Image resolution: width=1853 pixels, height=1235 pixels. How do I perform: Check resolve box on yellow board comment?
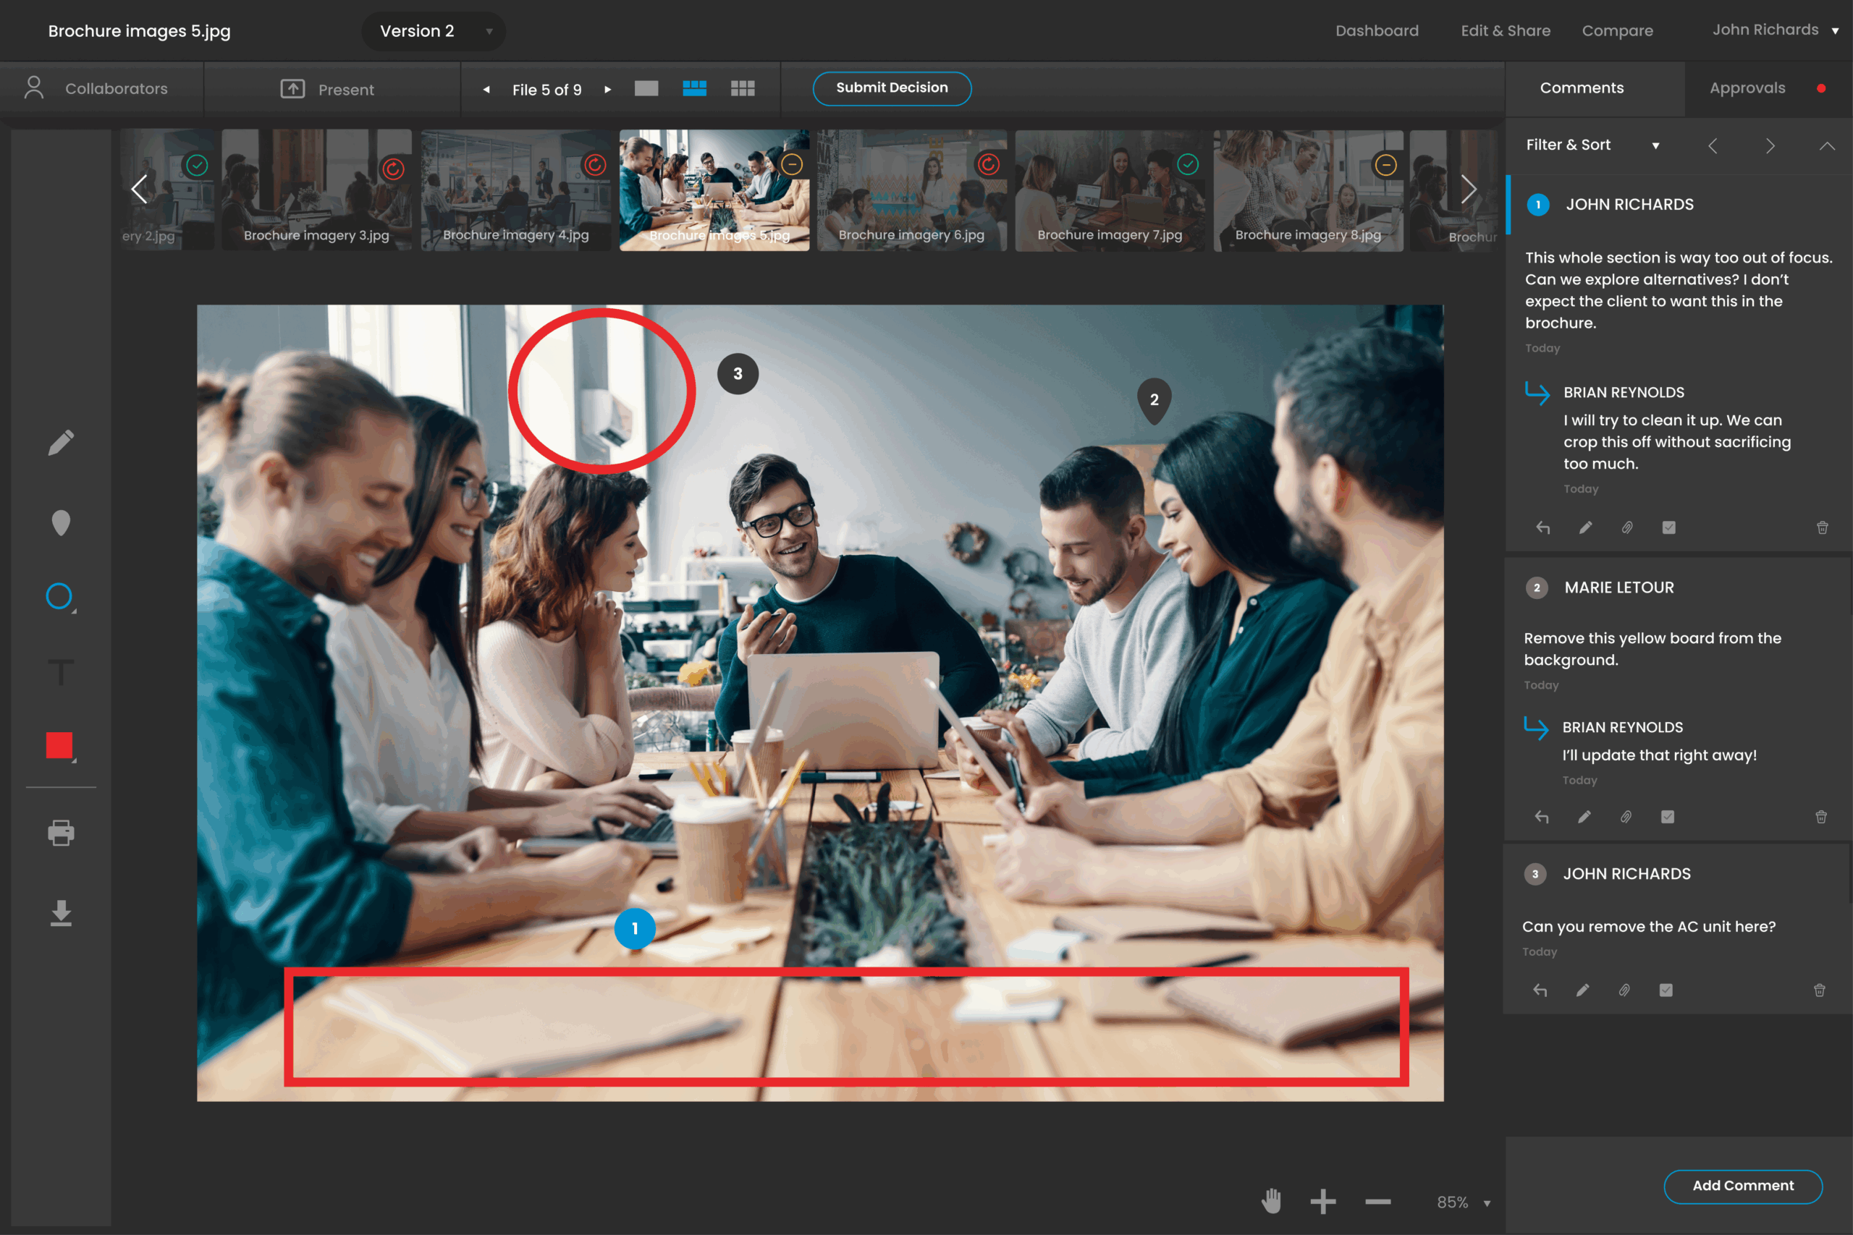[x=1667, y=817]
